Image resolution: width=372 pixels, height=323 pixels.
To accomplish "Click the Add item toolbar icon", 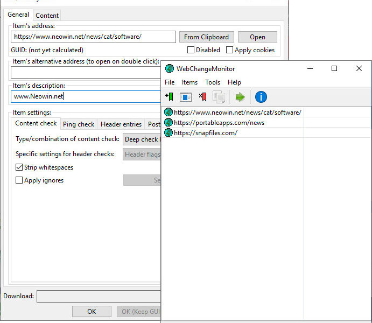I will click(169, 97).
